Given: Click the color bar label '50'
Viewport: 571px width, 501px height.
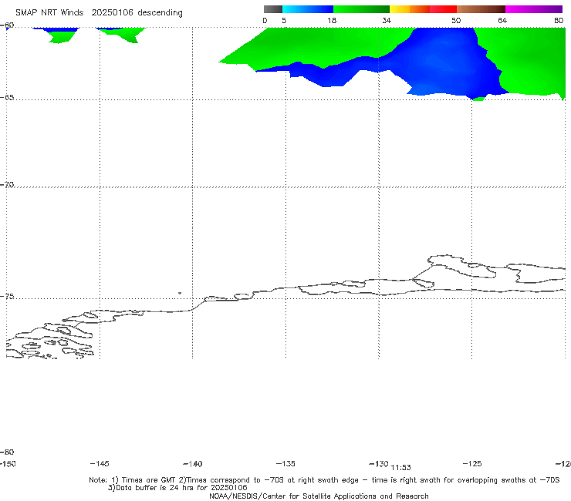Looking at the screenshot, I should click(456, 20).
